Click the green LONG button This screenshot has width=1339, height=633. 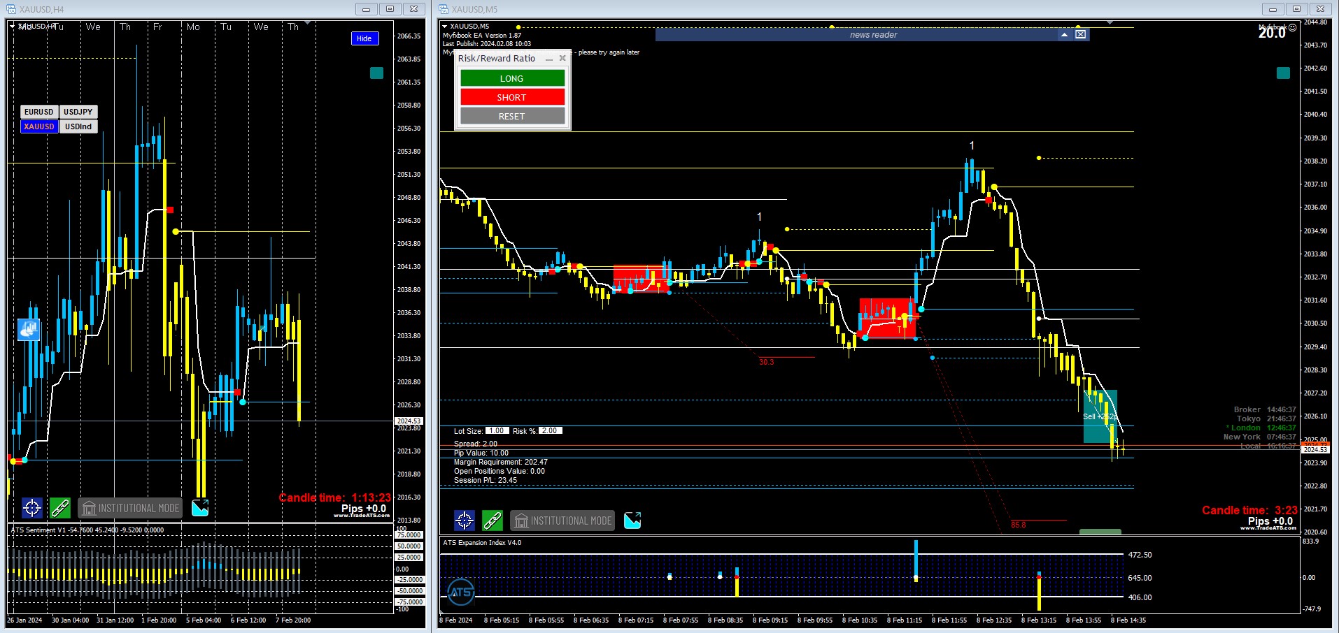pyautogui.click(x=512, y=78)
